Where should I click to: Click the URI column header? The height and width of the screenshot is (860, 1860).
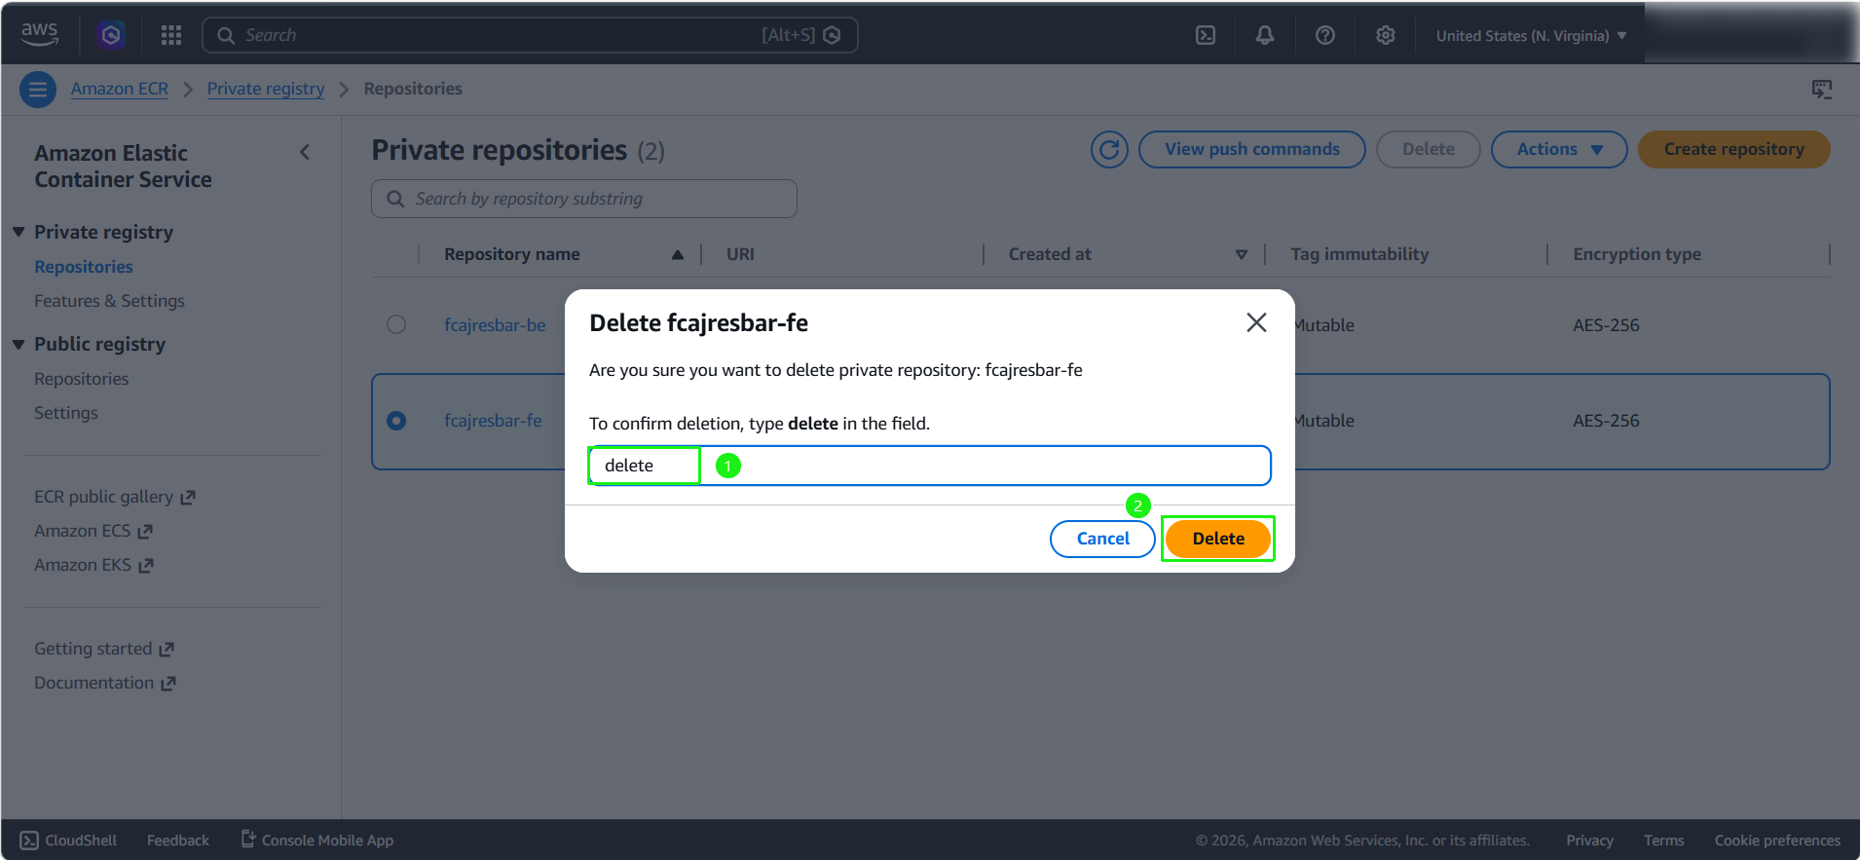pos(740,254)
